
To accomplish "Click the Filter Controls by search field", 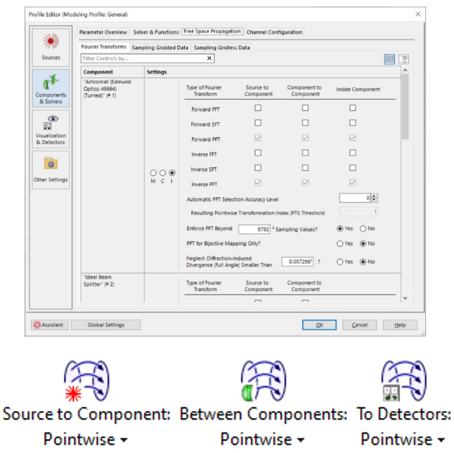I will point(143,59).
